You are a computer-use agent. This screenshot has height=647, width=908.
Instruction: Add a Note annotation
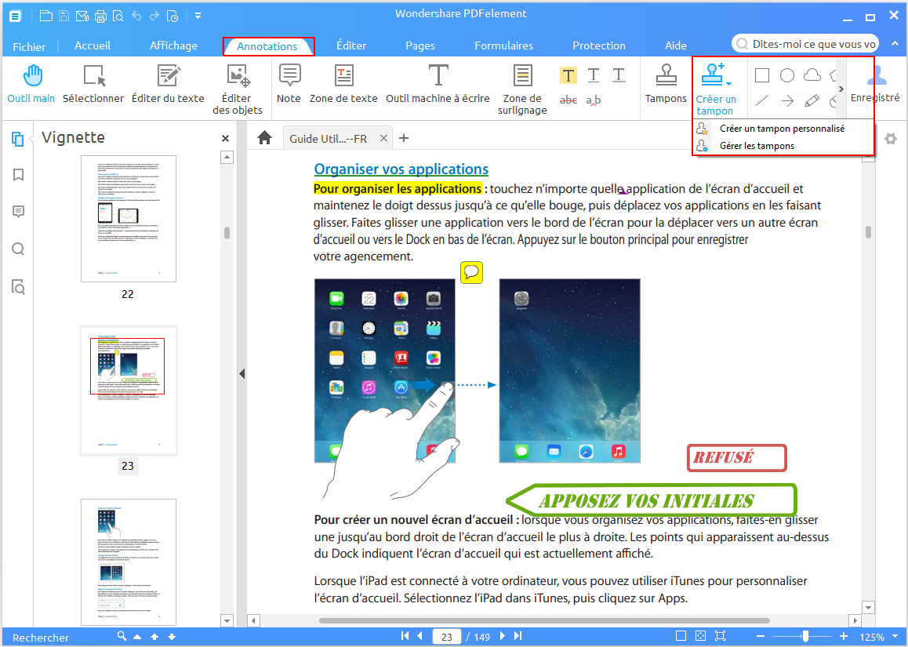289,85
